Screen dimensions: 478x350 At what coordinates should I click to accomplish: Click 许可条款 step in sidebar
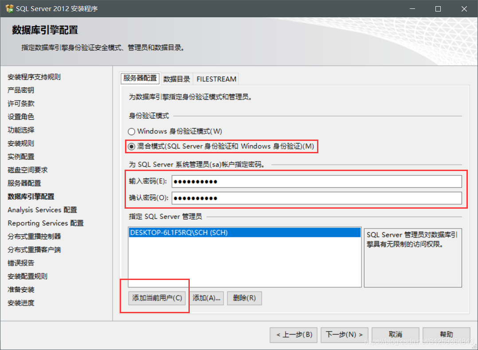point(21,104)
